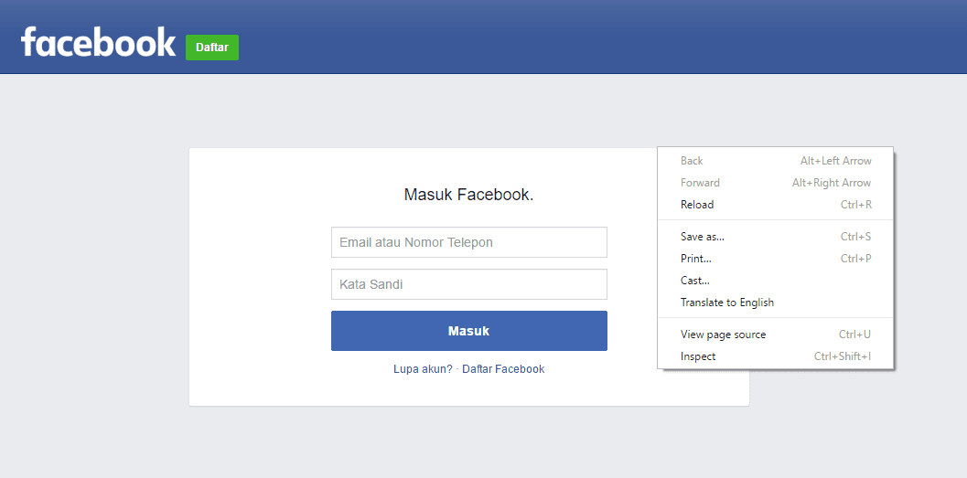Choose Cast... in the context menu
The width and height of the screenshot is (967, 478).
(694, 281)
